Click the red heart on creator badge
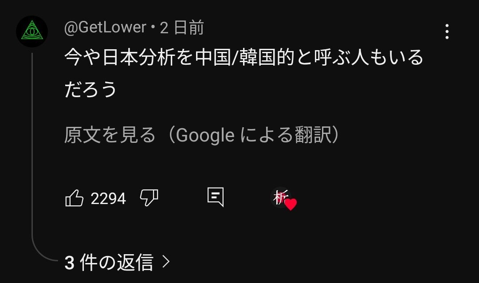 pos(291,204)
